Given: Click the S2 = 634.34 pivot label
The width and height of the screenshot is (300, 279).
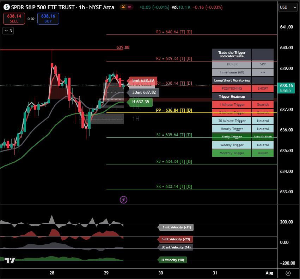Looking at the screenshot, I should click(174, 162).
